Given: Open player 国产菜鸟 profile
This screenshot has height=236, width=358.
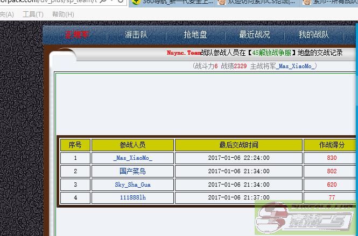Looking at the screenshot, I should point(132,172).
